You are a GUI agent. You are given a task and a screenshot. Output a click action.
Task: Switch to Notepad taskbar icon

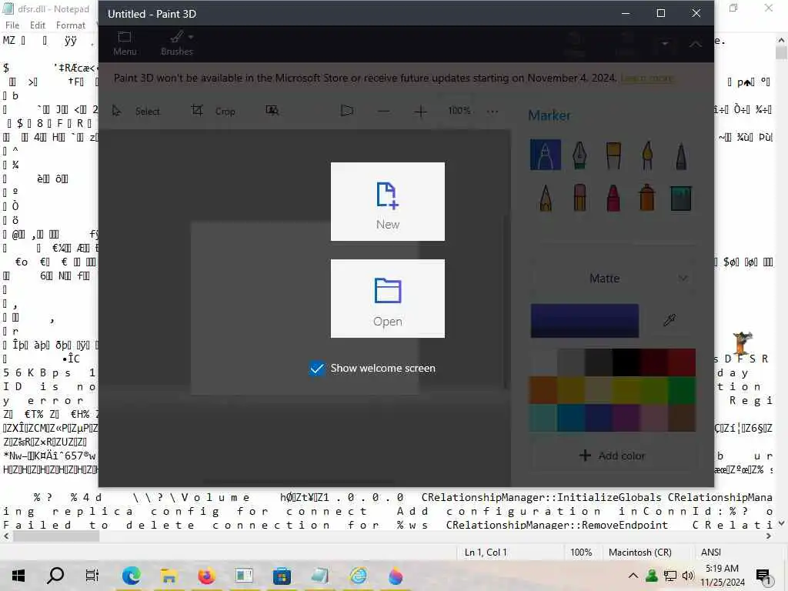coord(319,576)
